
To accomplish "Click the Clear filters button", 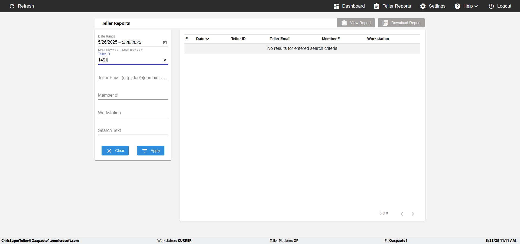I will point(115,151).
